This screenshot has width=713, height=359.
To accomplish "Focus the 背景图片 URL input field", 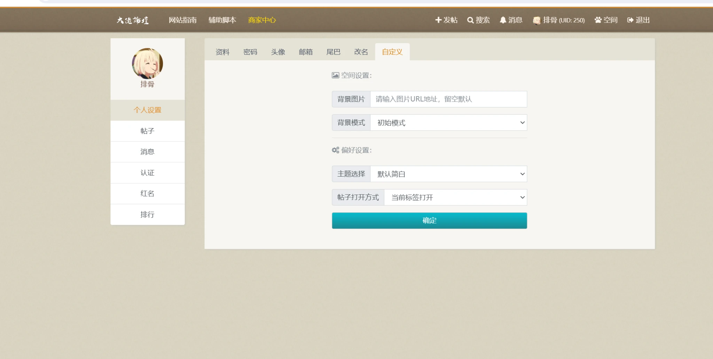I will point(448,99).
